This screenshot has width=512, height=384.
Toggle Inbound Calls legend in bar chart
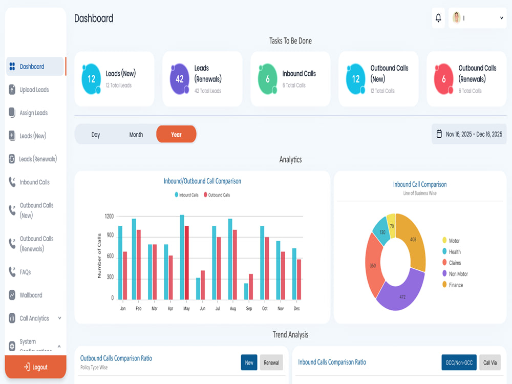pos(186,195)
